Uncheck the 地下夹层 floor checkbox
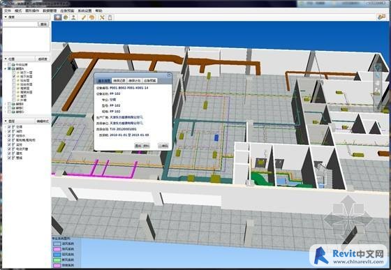The image size is (391, 270). 14,77
